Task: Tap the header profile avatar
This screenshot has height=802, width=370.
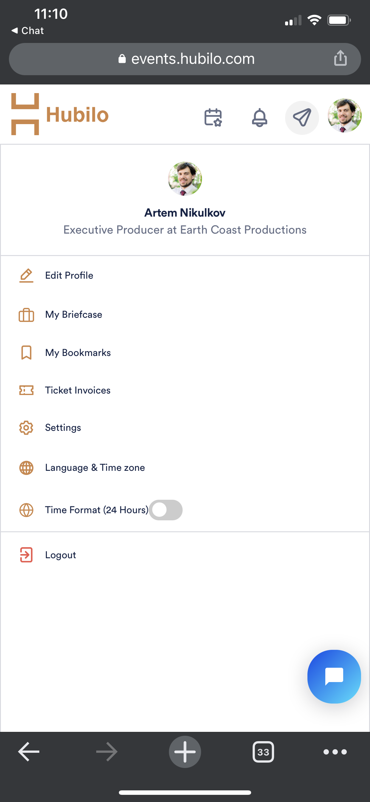Action: point(344,115)
